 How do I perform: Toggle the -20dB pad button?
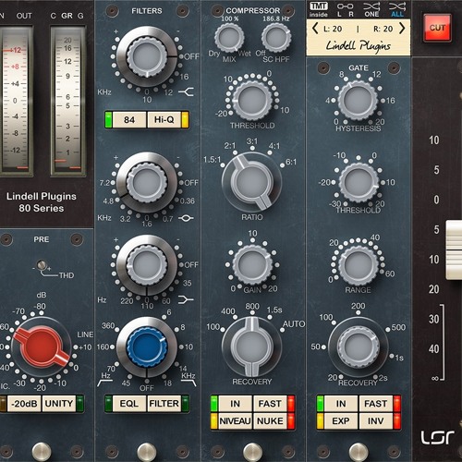click(x=24, y=404)
